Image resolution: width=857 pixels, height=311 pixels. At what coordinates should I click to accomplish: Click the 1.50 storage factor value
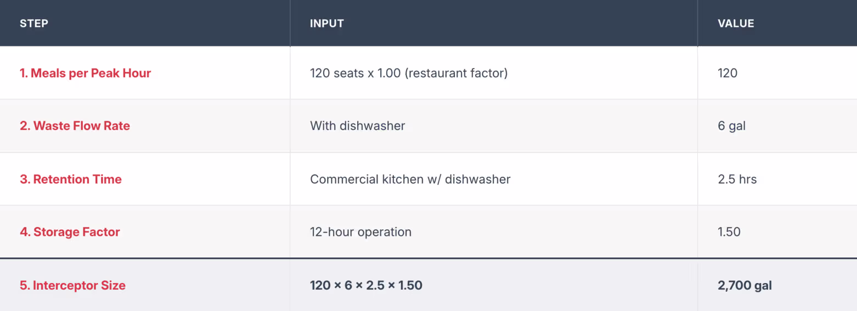coord(729,232)
